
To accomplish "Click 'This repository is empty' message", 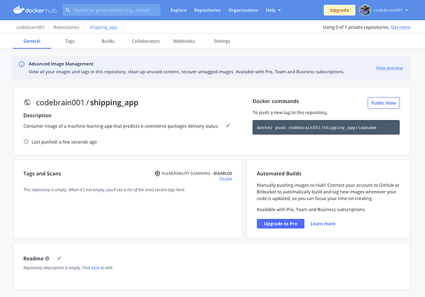I will pyautogui.click(x=104, y=190).
